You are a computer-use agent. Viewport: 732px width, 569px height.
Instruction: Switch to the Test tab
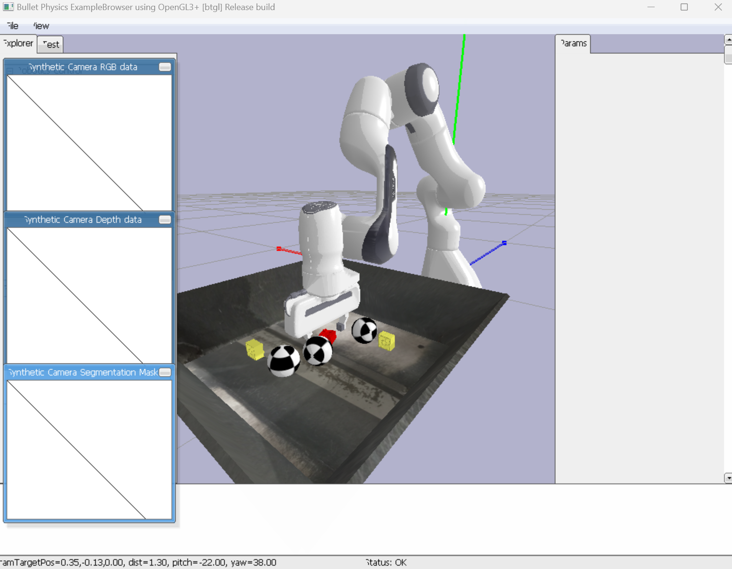click(x=50, y=45)
